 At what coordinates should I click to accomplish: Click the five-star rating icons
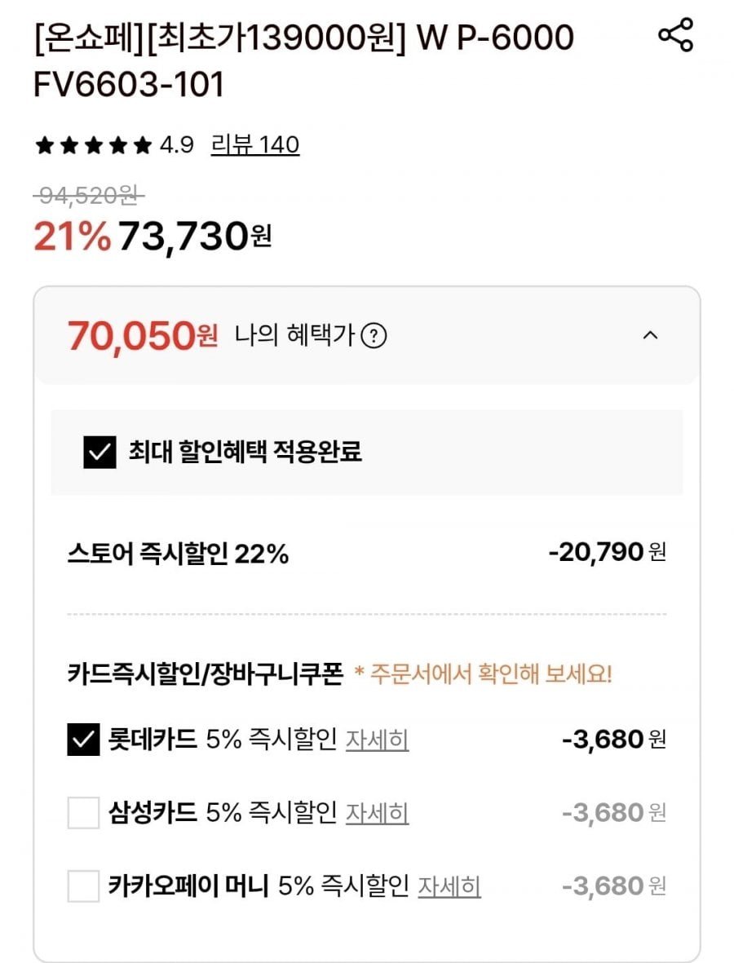[x=93, y=146]
